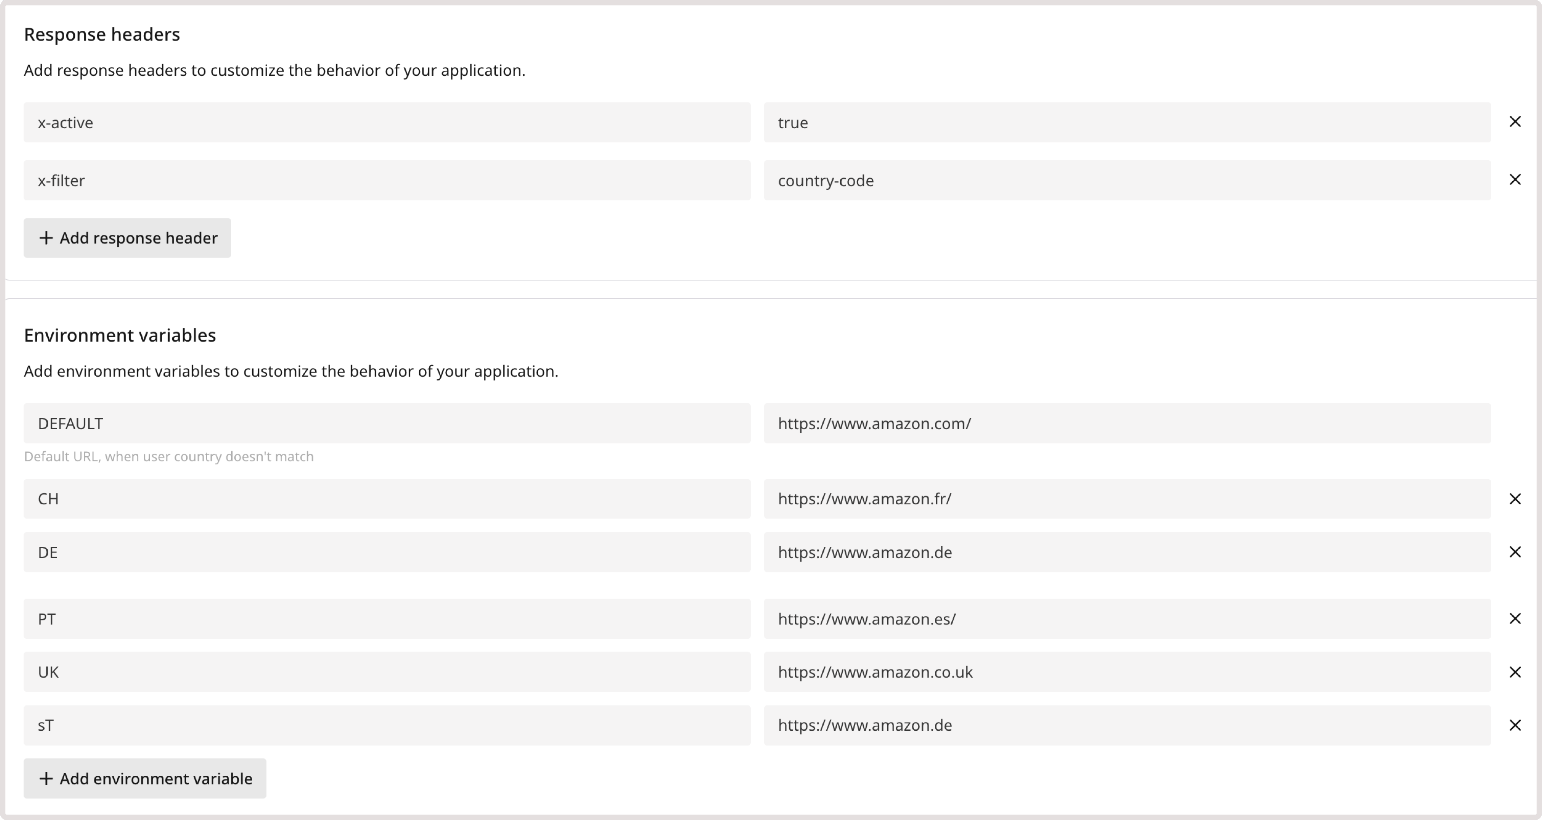
Task: Delete the DE environment variable row
Action: (1515, 552)
